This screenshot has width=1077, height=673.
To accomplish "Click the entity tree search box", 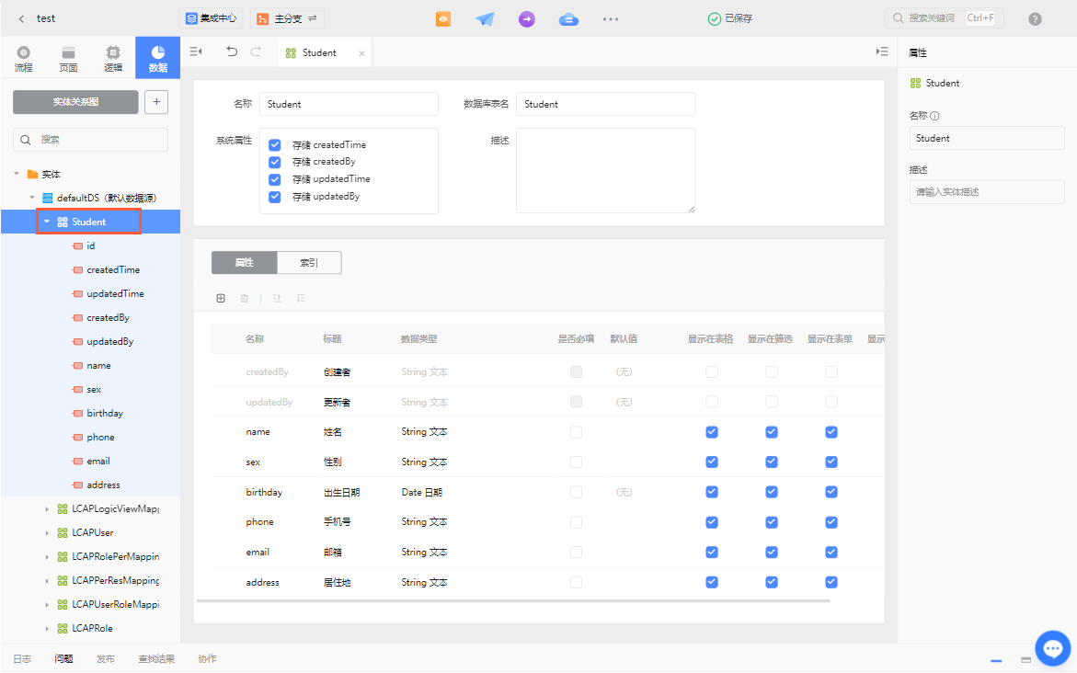I will click(x=91, y=140).
